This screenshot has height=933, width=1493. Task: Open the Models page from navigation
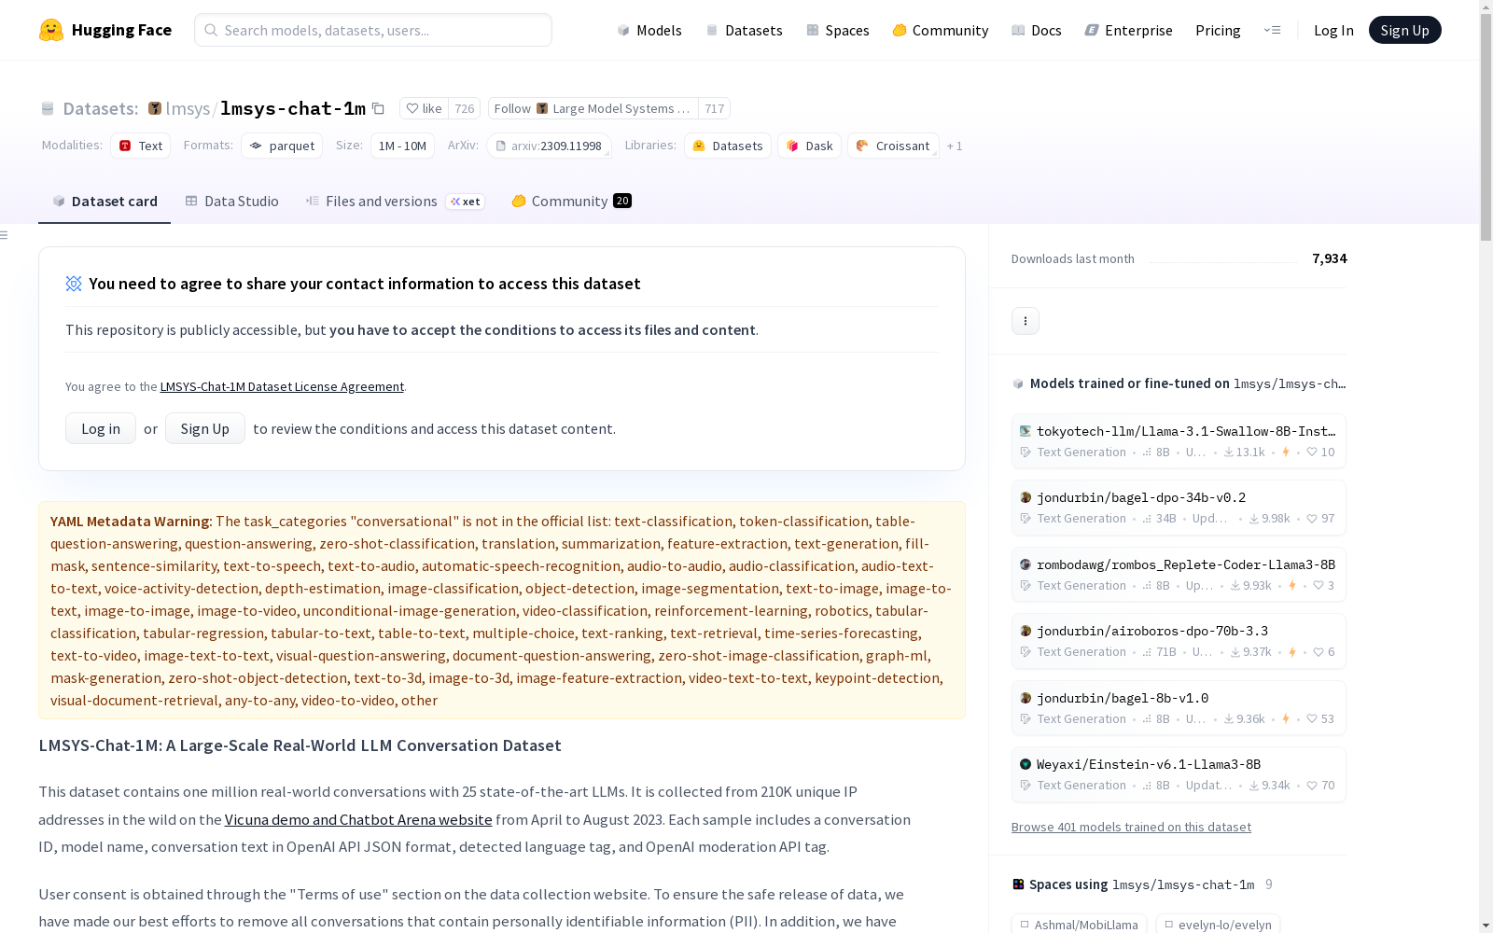pos(649,30)
